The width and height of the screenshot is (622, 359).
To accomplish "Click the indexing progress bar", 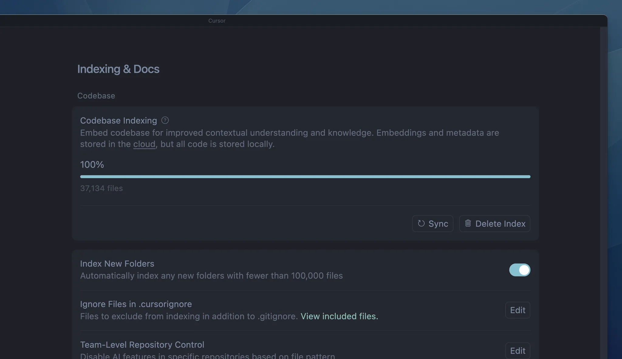I will coord(305,177).
